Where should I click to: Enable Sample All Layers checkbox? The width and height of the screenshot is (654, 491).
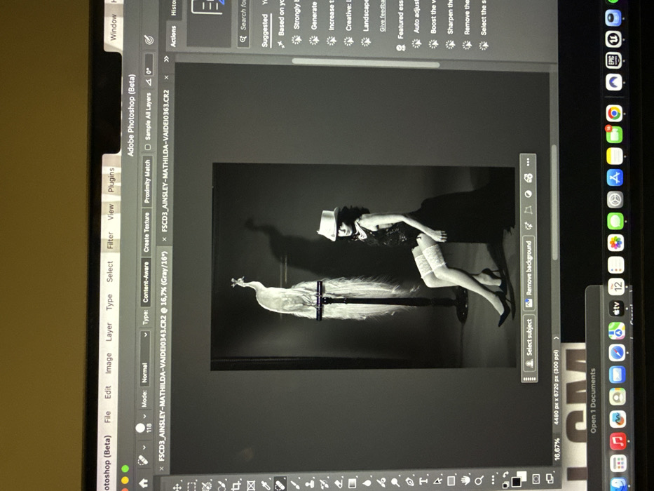pyautogui.click(x=147, y=147)
